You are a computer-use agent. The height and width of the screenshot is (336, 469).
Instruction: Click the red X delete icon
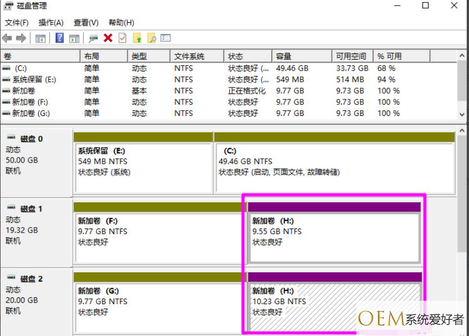[108, 38]
